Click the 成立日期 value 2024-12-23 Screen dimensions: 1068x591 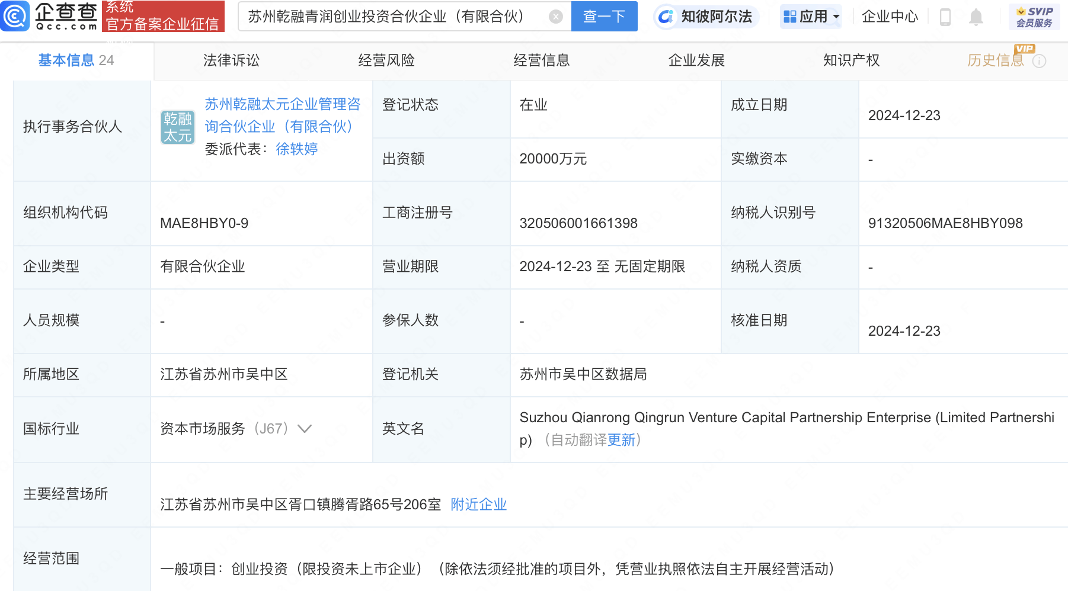tap(904, 115)
